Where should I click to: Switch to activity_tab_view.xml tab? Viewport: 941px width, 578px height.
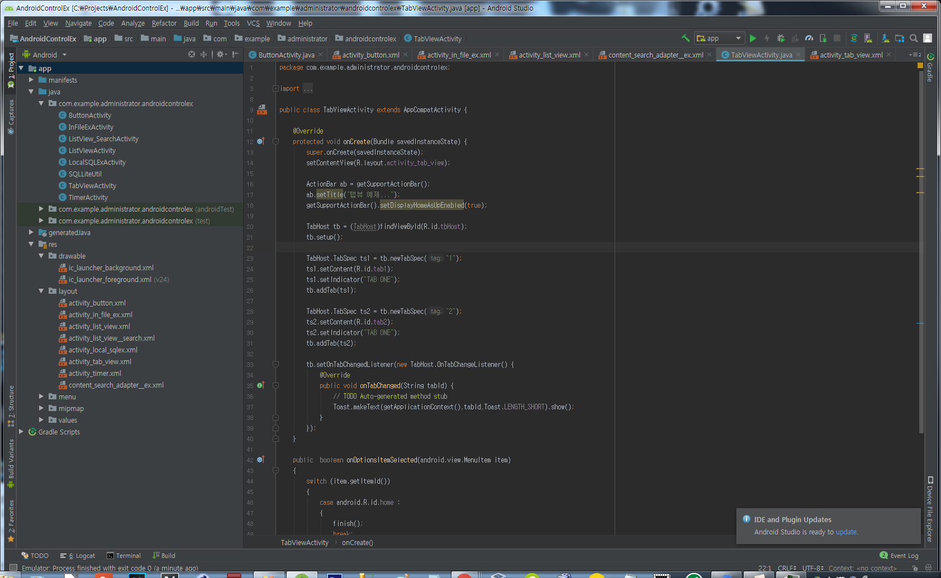(852, 55)
